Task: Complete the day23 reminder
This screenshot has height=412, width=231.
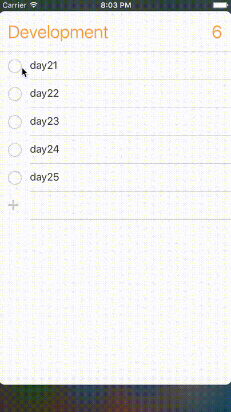Action: 15,122
